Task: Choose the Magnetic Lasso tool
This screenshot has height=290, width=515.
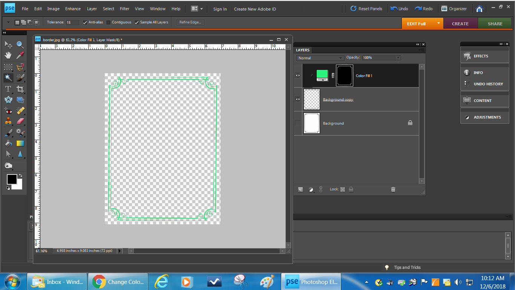Action: 20,67
